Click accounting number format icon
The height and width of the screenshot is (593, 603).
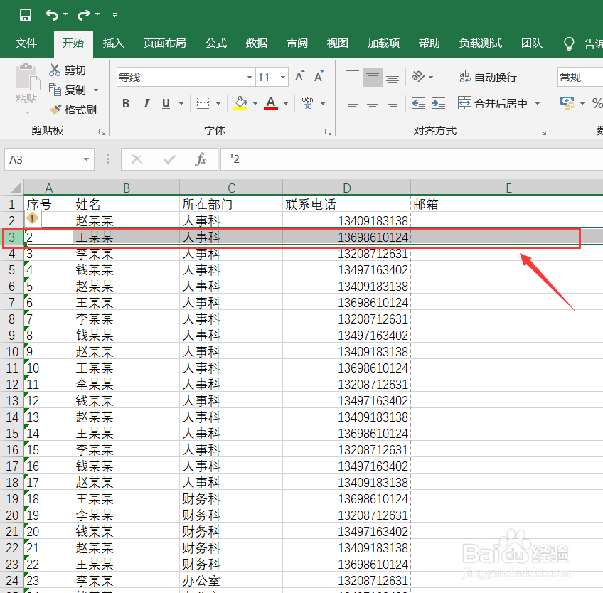(x=567, y=103)
